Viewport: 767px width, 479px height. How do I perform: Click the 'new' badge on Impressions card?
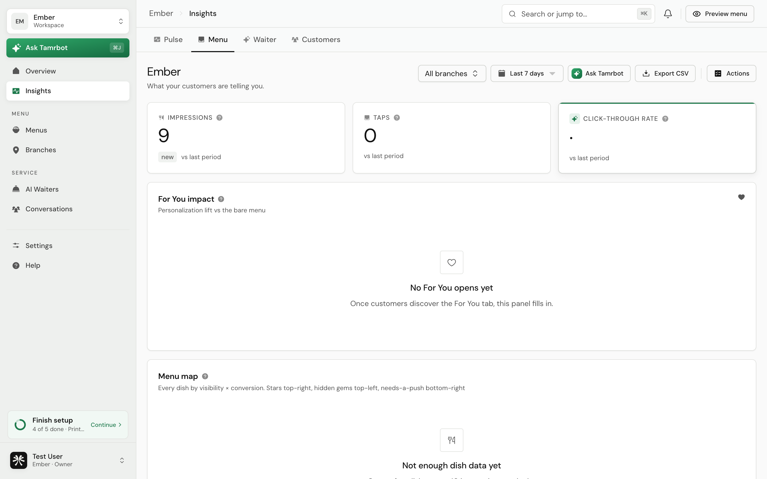[x=167, y=157]
